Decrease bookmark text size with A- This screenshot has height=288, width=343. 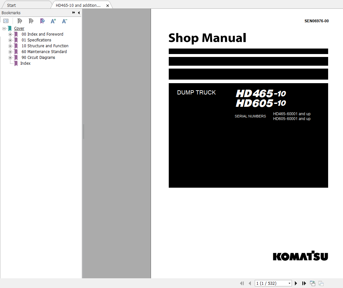[x=65, y=21]
